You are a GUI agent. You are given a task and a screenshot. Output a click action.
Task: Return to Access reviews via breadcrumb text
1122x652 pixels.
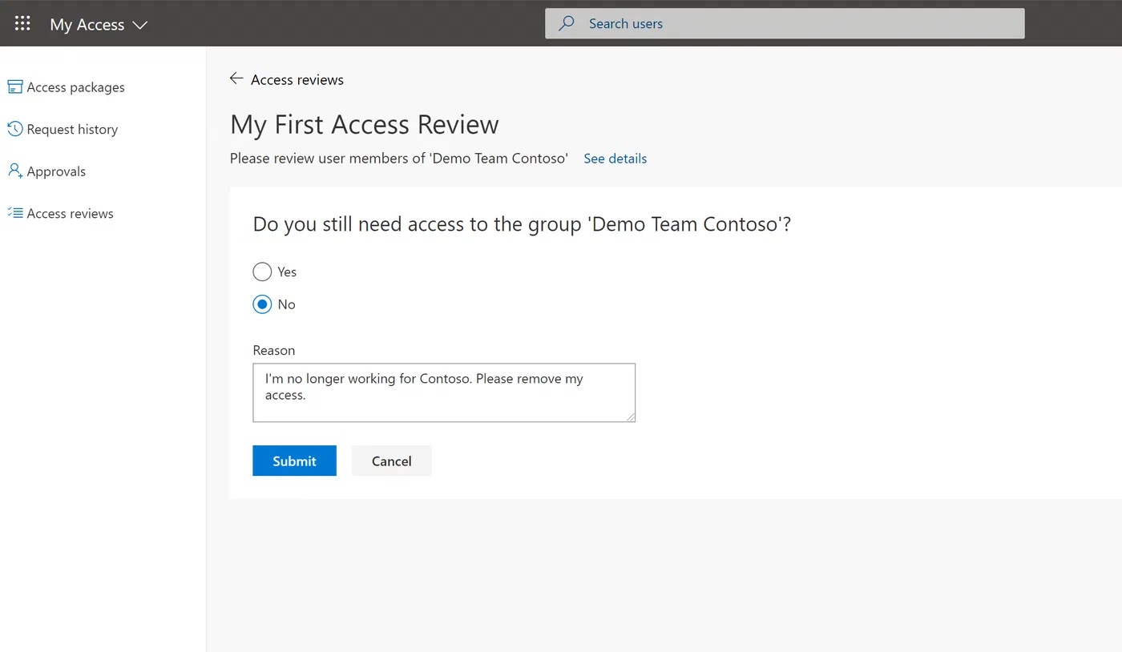click(x=297, y=79)
